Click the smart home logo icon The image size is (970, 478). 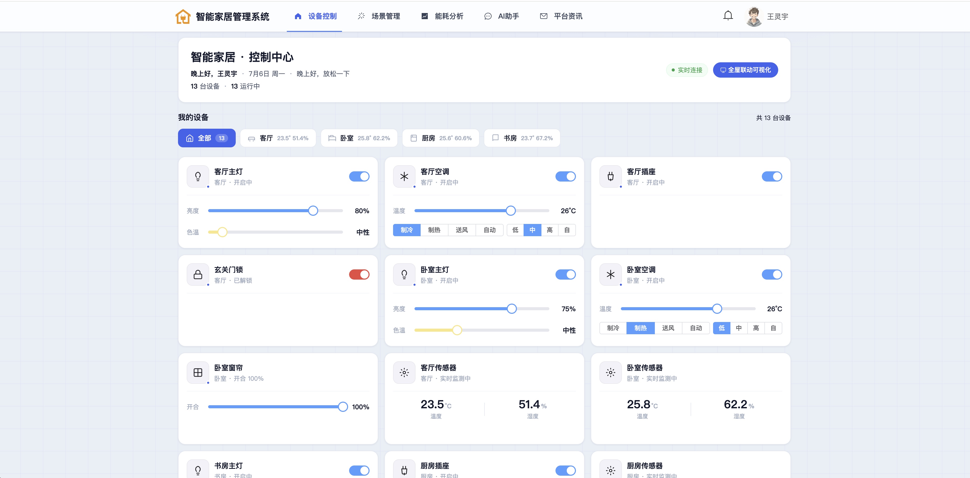pyautogui.click(x=183, y=16)
